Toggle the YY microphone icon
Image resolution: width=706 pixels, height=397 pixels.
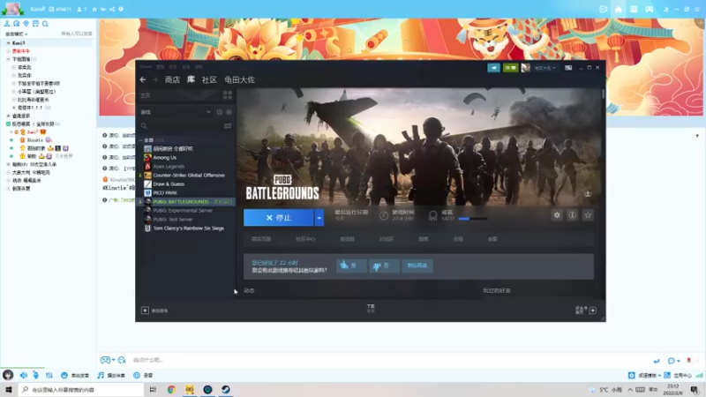(x=35, y=375)
